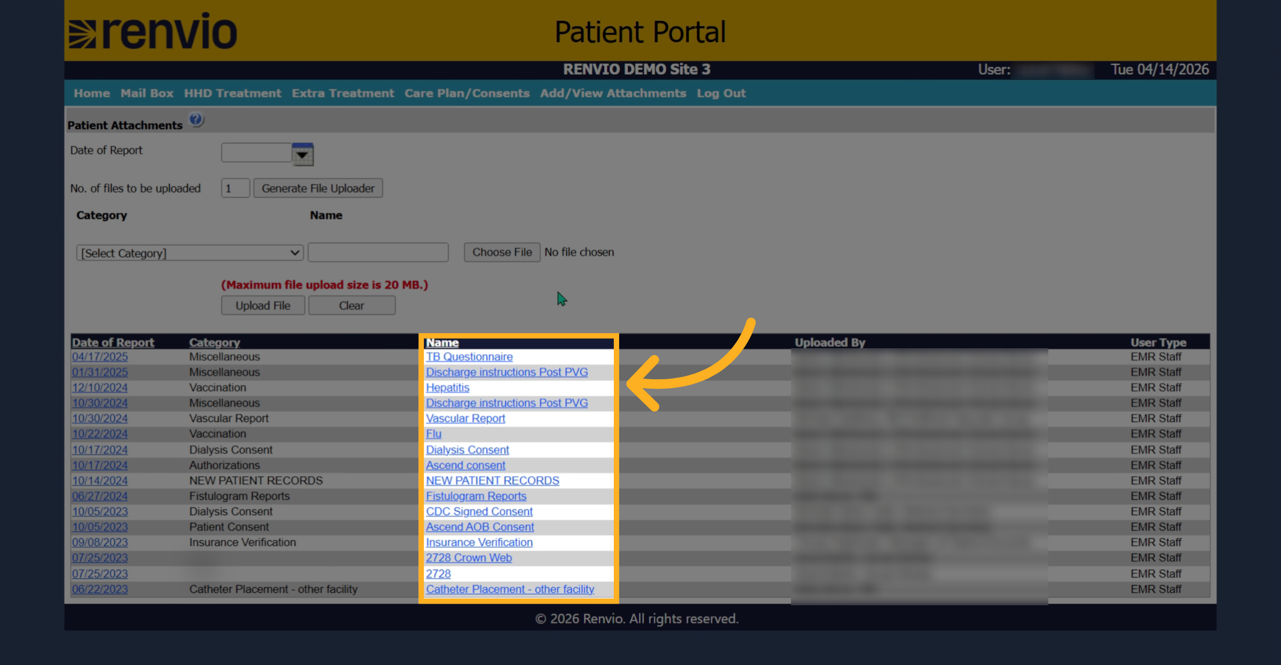Open Extra Treatment menu
The height and width of the screenshot is (665, 1281).
pyautogui.click(x=343, y=93)
